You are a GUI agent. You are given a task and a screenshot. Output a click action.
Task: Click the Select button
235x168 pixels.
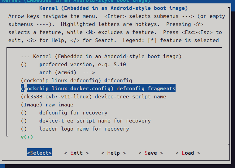tap(39, 153)
